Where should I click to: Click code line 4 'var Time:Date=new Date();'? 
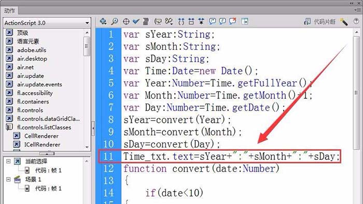point(190,71)
